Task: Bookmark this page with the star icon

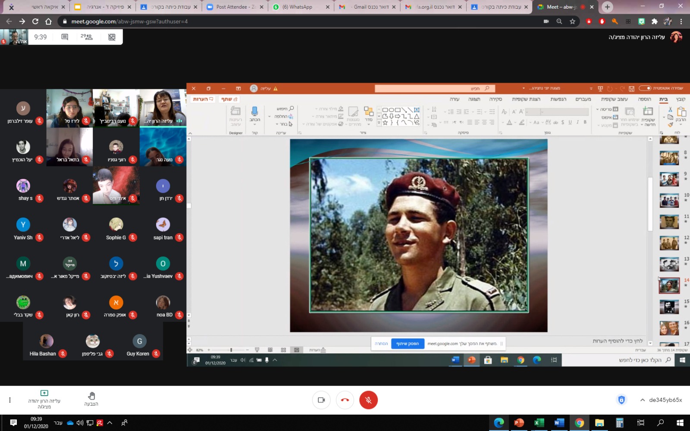Action: tap(572, 21)
